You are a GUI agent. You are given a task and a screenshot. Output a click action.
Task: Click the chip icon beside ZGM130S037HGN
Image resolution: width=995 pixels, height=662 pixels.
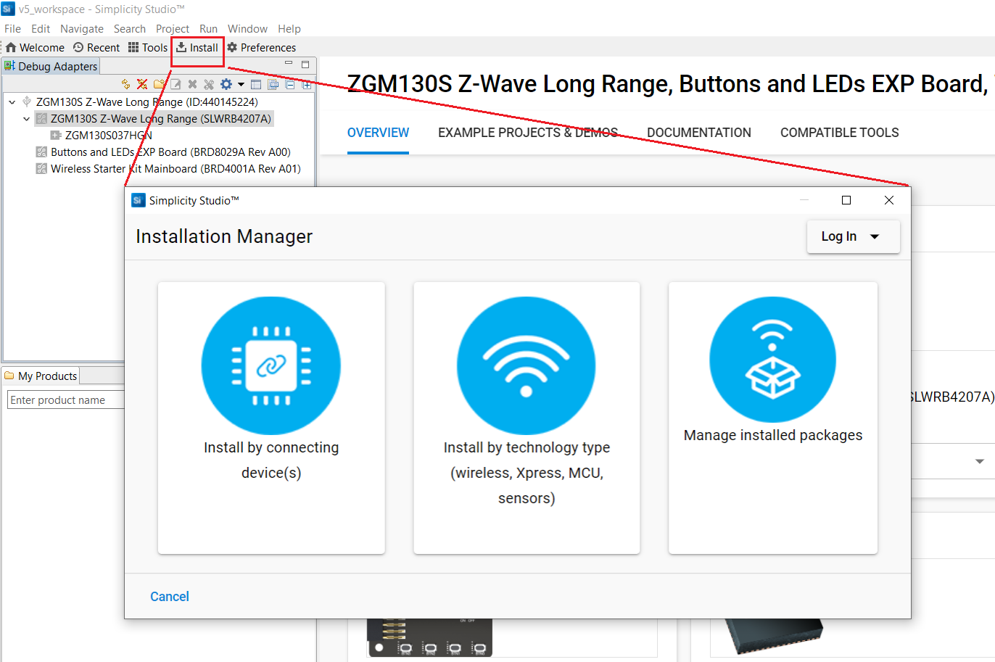[56, 136]
